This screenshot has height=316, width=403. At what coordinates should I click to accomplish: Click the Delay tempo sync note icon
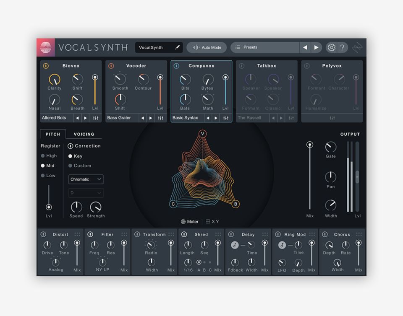[x=235, y=245]
